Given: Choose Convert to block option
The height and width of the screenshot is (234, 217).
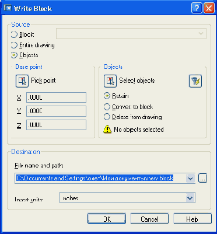Looking at the screenshot, I should tap(107, 107).
